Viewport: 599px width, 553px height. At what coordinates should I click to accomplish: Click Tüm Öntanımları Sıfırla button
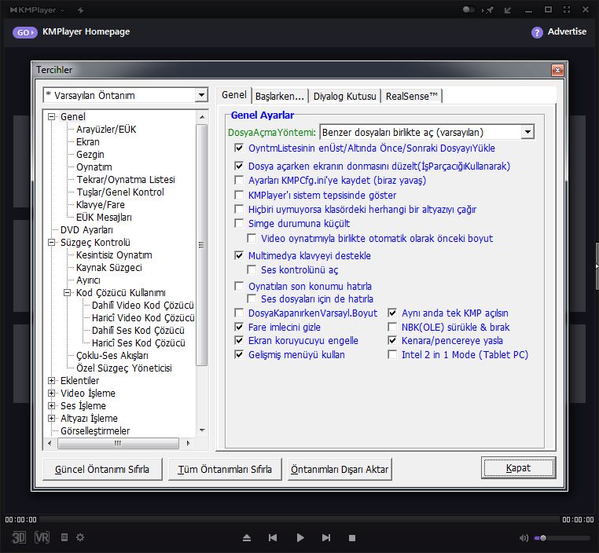pos(225,469)
